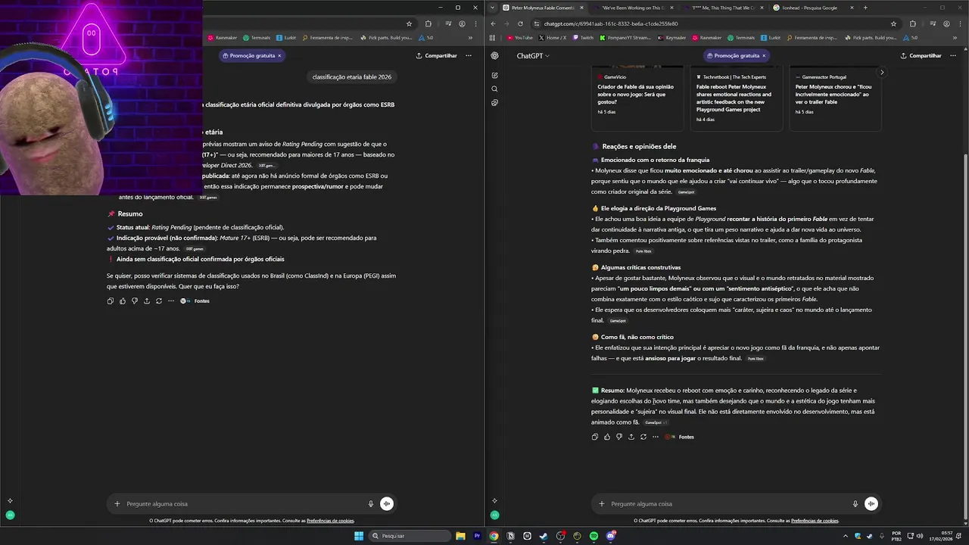Expand the ChatGPT model selector dropdown
The height and width of the screenshot is (545, 969).
coord(533,55)
